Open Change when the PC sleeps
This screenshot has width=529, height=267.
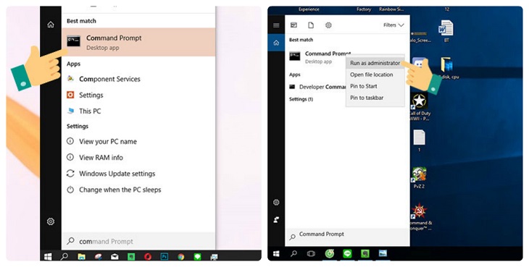114,190
